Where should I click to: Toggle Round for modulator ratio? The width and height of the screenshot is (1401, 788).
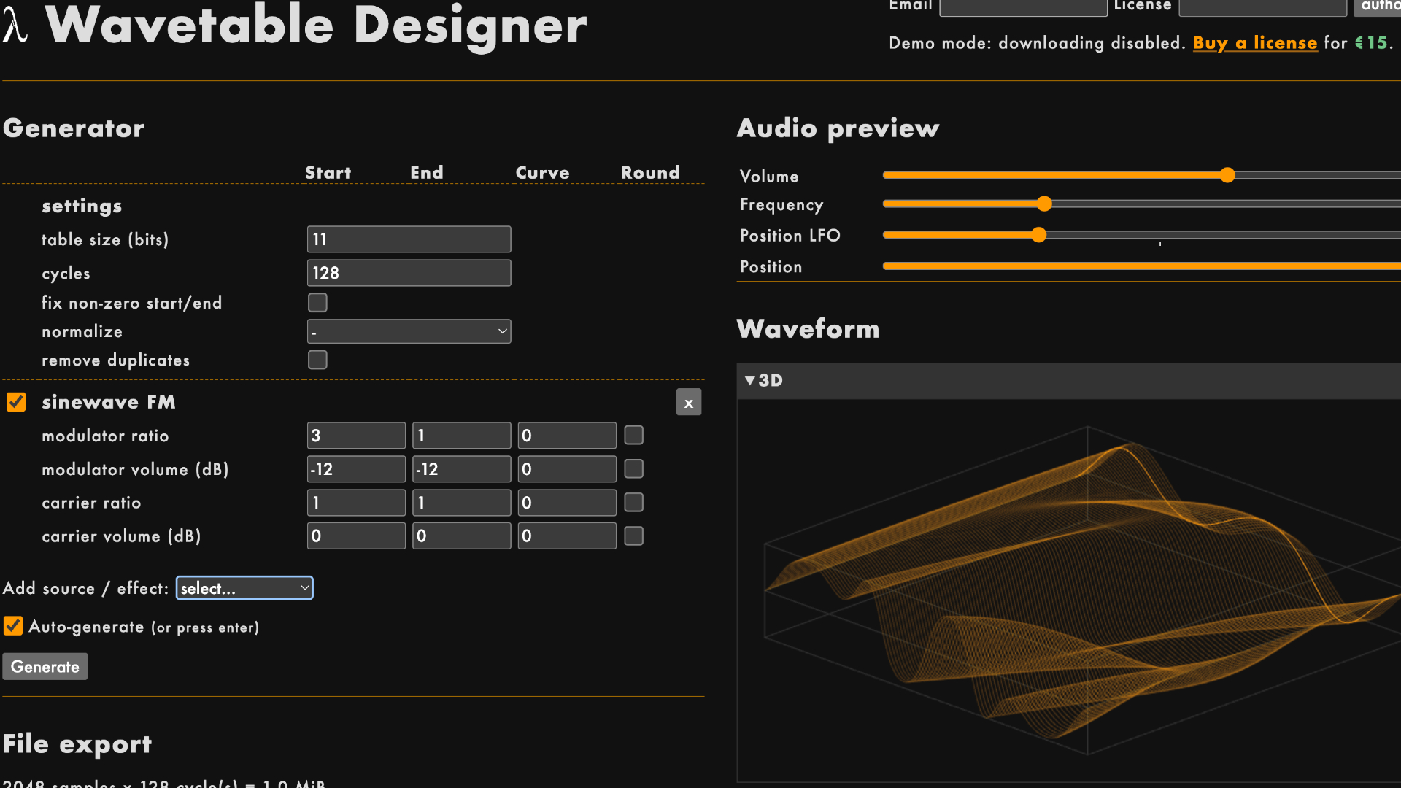pos(633,436)
